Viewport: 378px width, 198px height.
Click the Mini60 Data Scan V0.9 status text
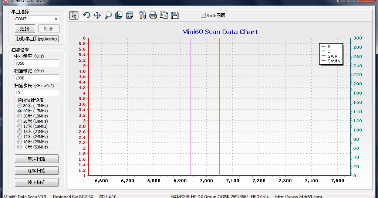click(25, 196)
